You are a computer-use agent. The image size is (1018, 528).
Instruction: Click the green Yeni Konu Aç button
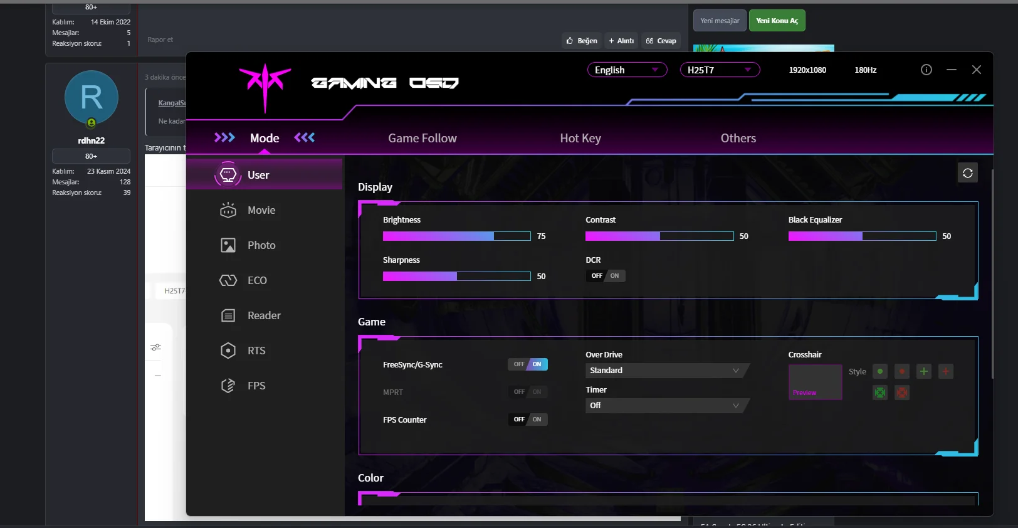[777, 21]
